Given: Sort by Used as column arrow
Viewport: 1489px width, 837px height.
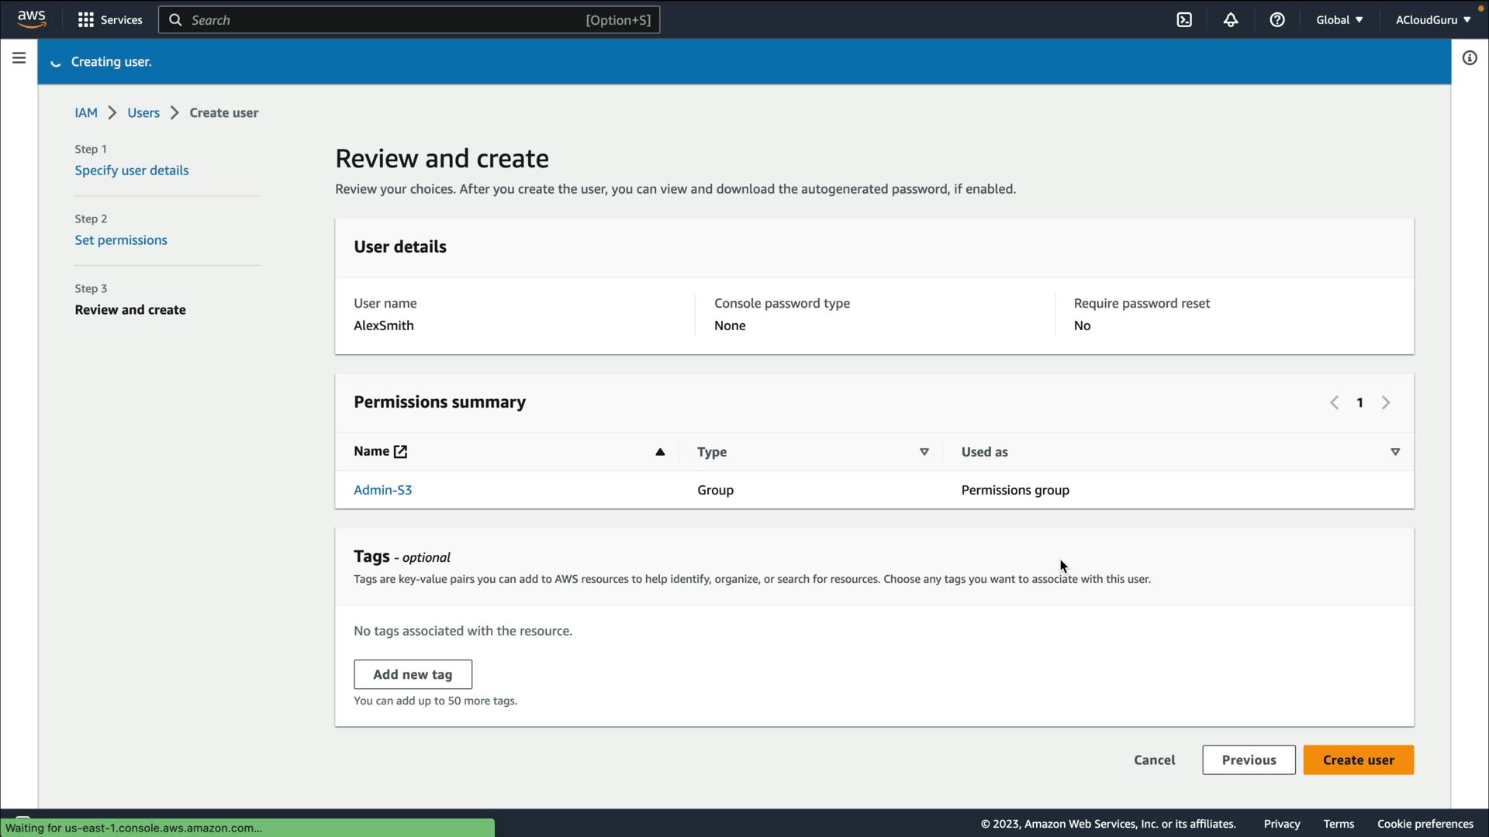Looking at the screenshot, I should click(x=1395, y=452).
